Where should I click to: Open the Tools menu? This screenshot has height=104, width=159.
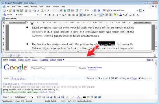(x=41, y=6)
